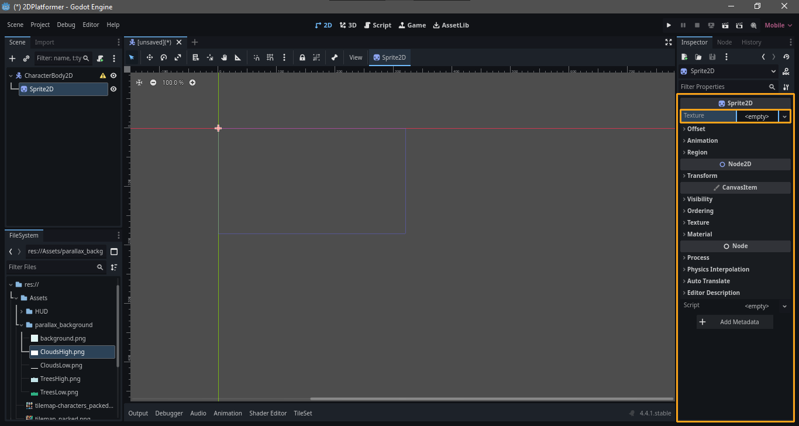Open the Texture property dropdown arrow
This screenshot has width=799, height=426.
[784, 116]
